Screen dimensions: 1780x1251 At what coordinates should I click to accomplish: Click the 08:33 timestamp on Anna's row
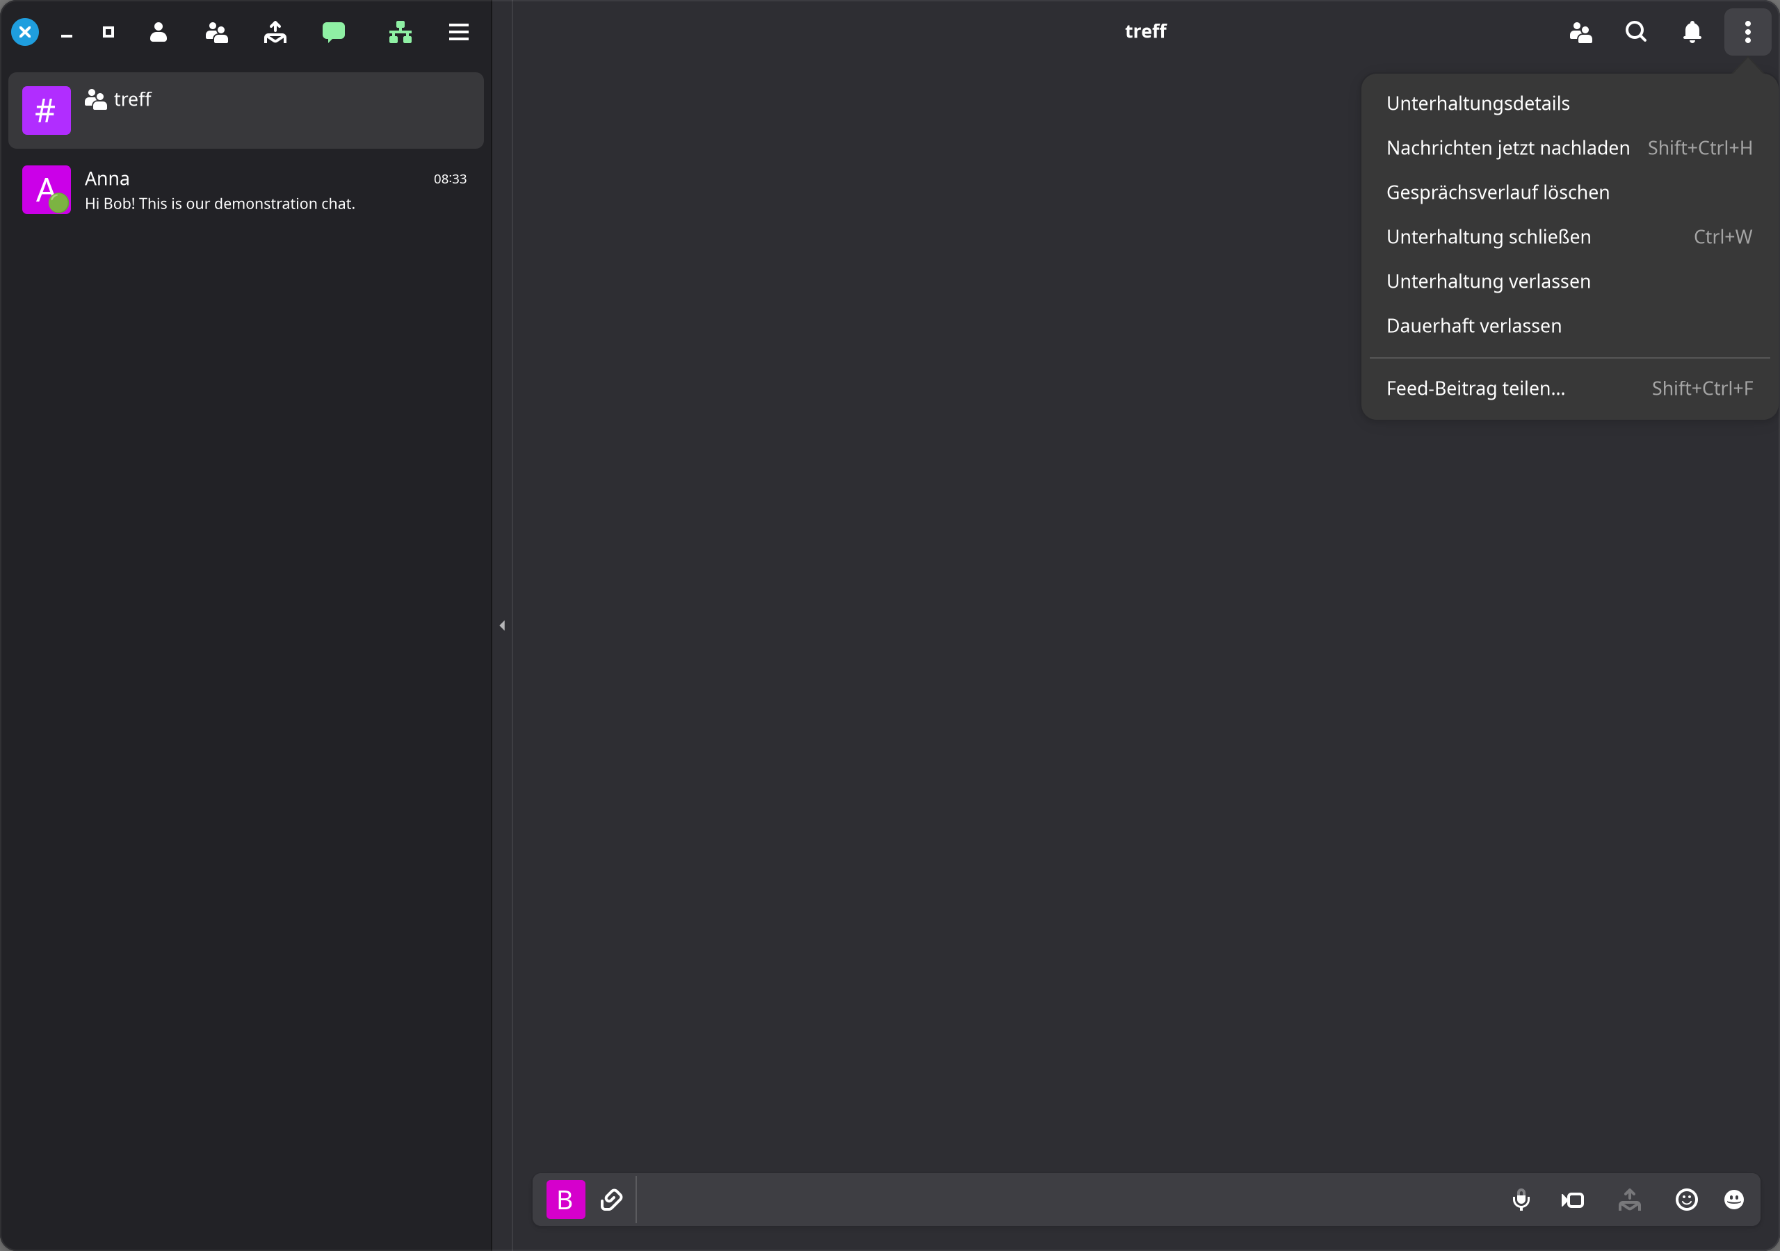coord(450,179)
